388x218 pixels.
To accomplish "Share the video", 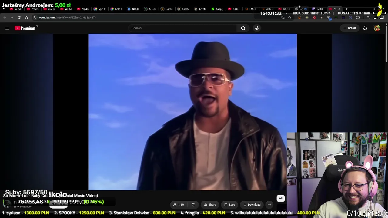I will pyautogui.click(x=210, y=205).
